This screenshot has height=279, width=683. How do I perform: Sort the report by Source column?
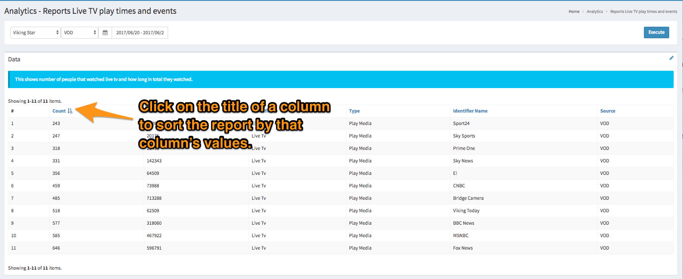click(607, 111)
